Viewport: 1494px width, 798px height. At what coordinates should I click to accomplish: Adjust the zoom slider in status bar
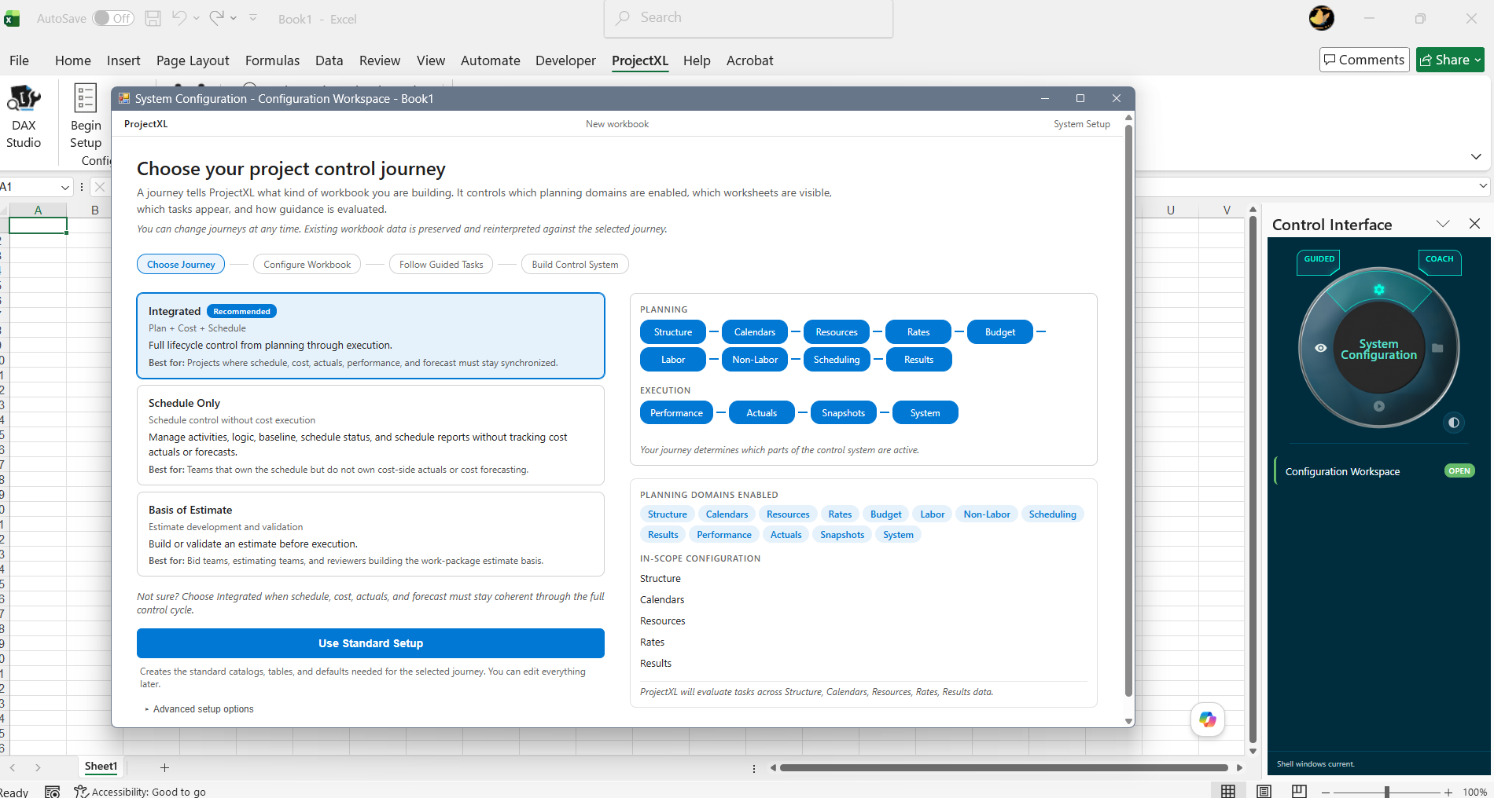click(x=1387, y=793)
